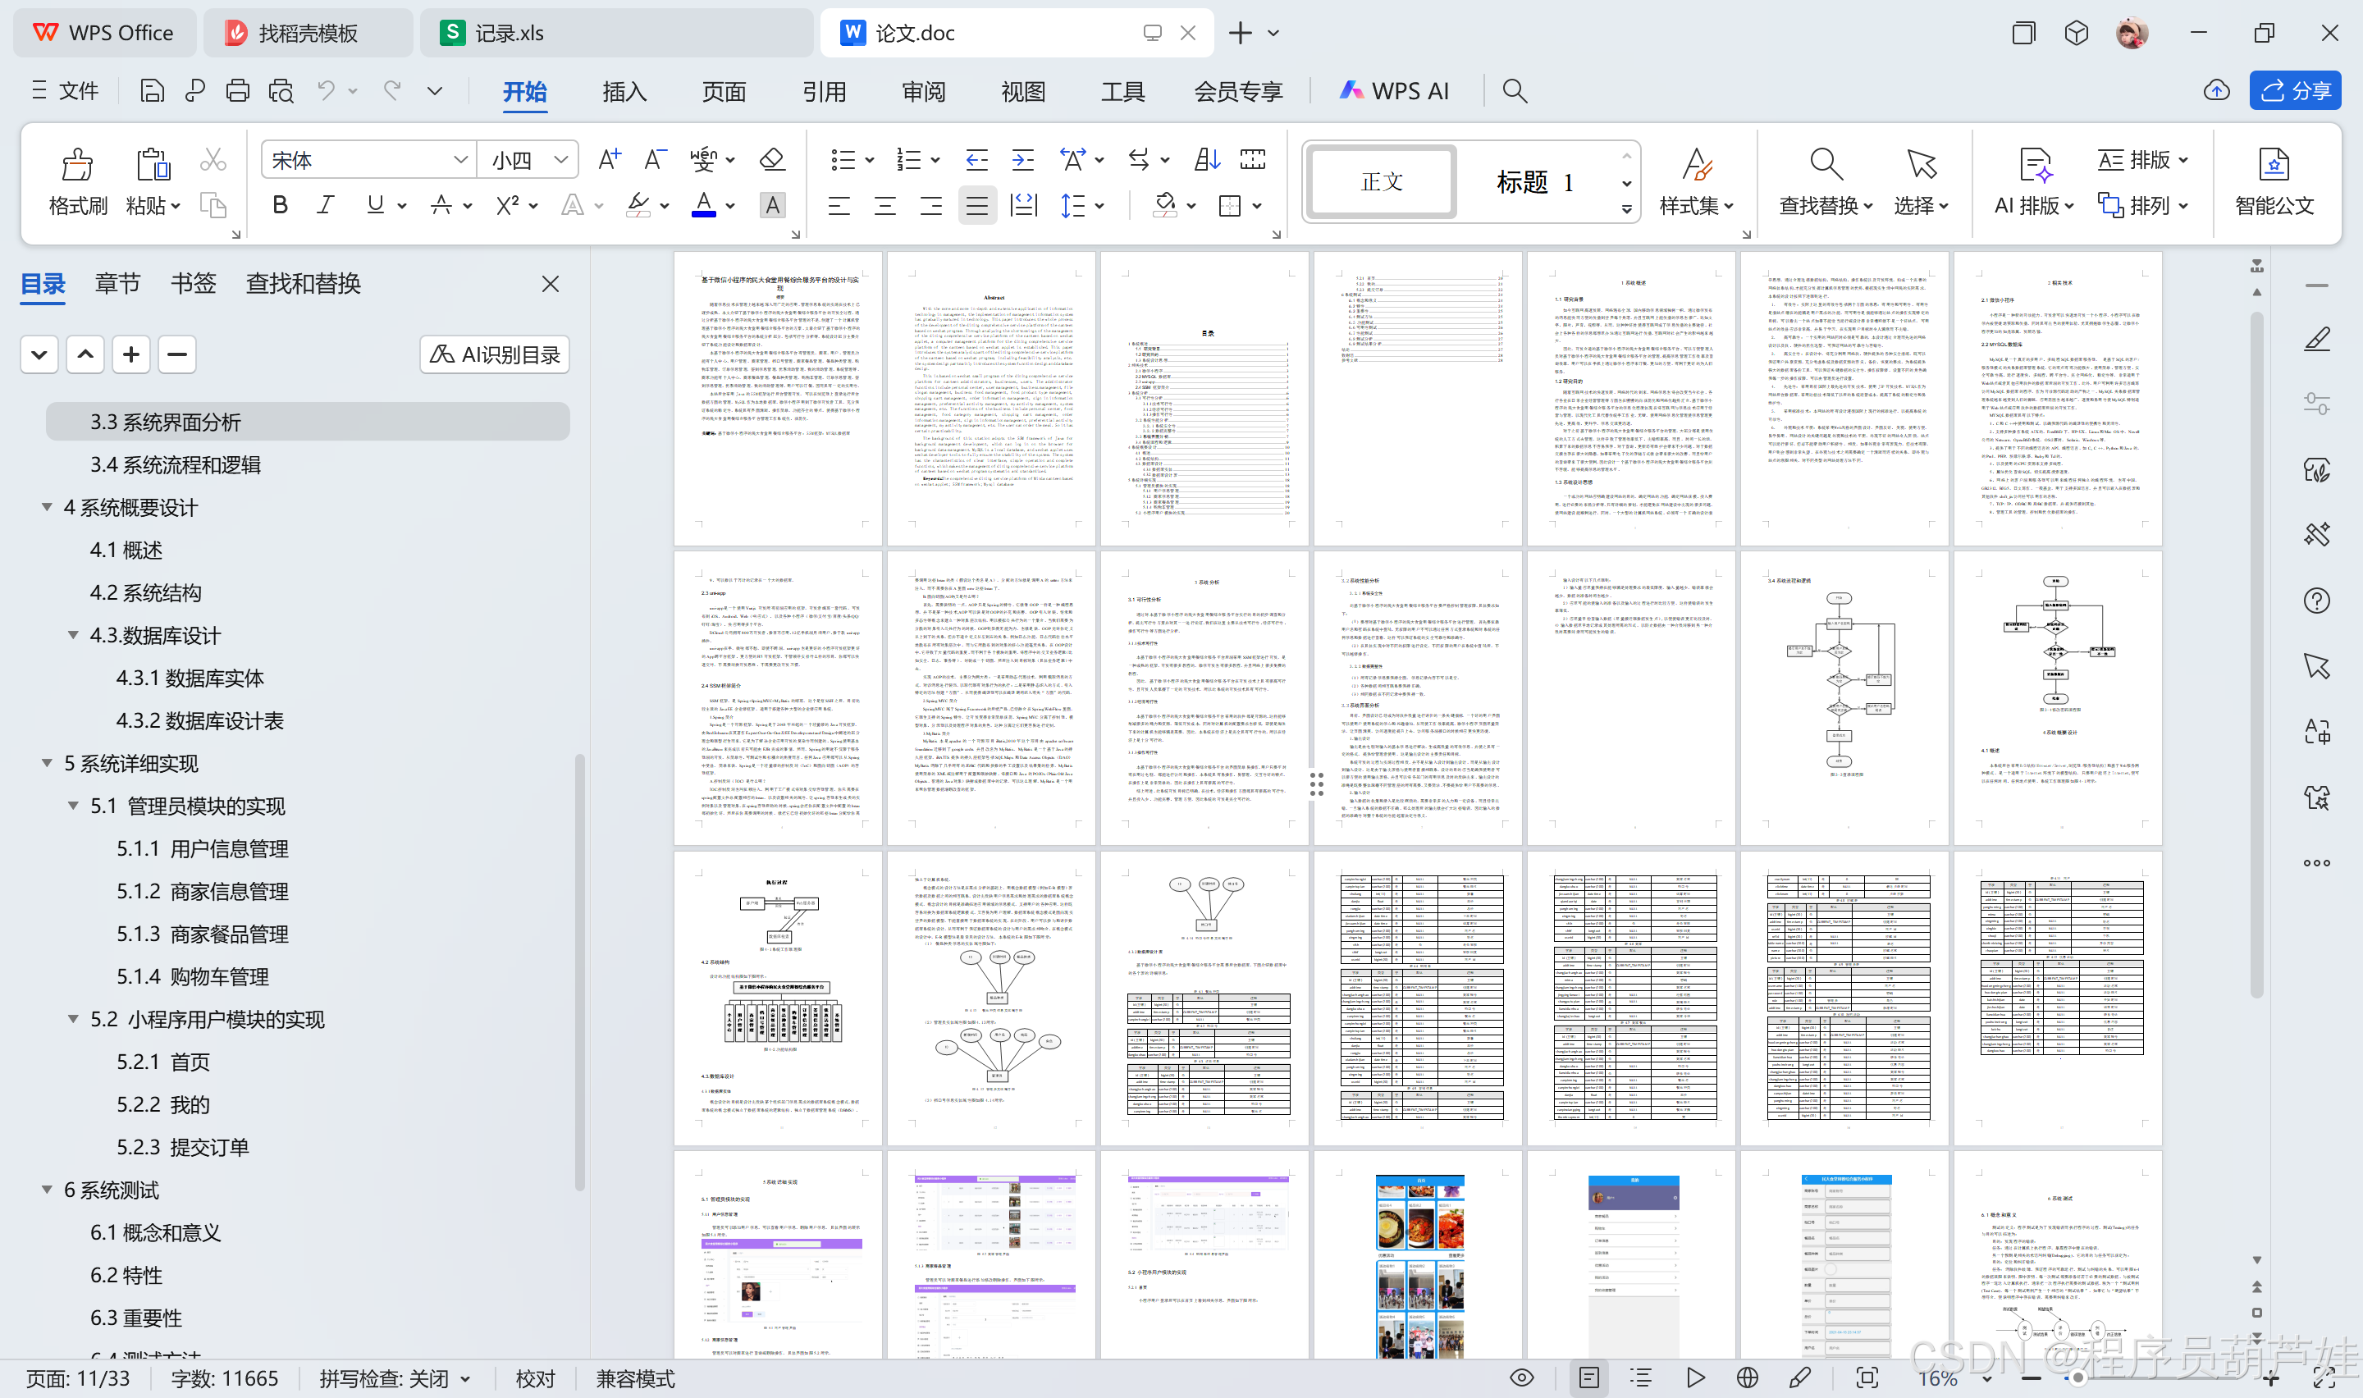Click the Share (分享) button

tap(2294, 90)
